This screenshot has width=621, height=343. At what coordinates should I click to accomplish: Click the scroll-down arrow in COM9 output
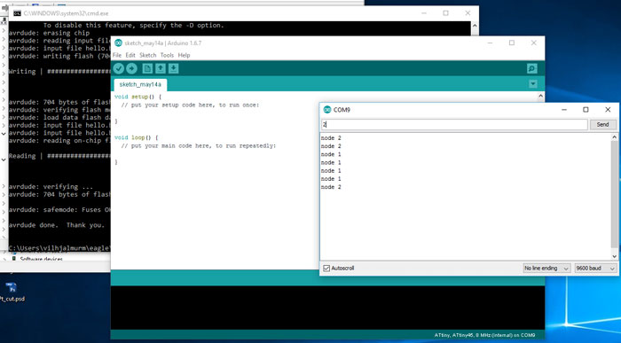(x=614, y=256)
